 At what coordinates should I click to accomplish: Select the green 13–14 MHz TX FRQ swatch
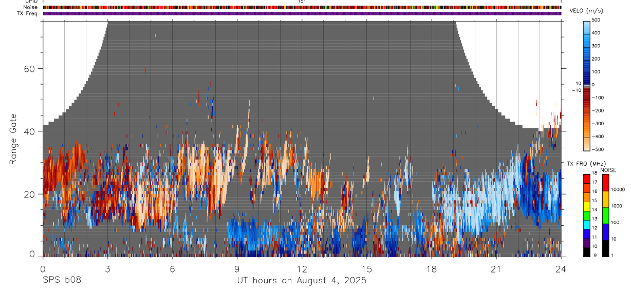click(x=587, y=215)
